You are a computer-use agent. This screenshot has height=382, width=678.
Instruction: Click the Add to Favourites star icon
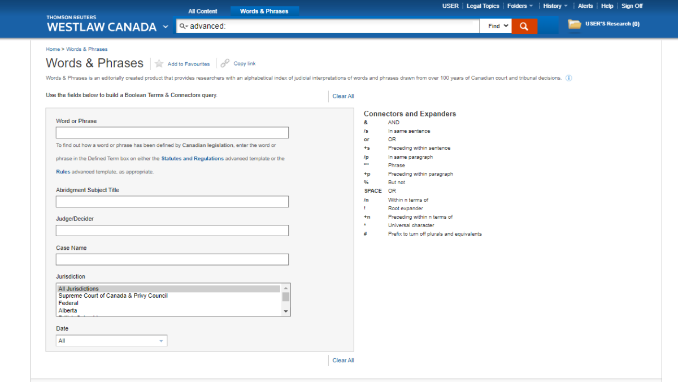coord(159,63)
